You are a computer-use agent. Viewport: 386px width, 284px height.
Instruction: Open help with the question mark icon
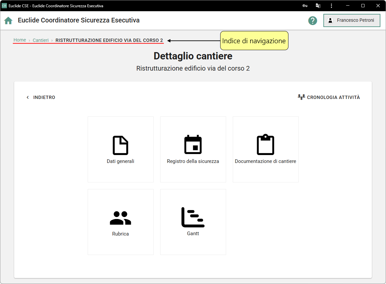pyautogui.click(x=312, y=20)
